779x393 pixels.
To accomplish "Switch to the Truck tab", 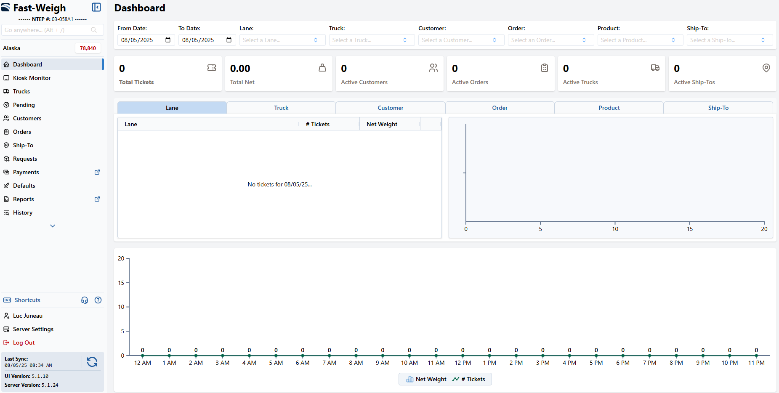I will (281, 108).
